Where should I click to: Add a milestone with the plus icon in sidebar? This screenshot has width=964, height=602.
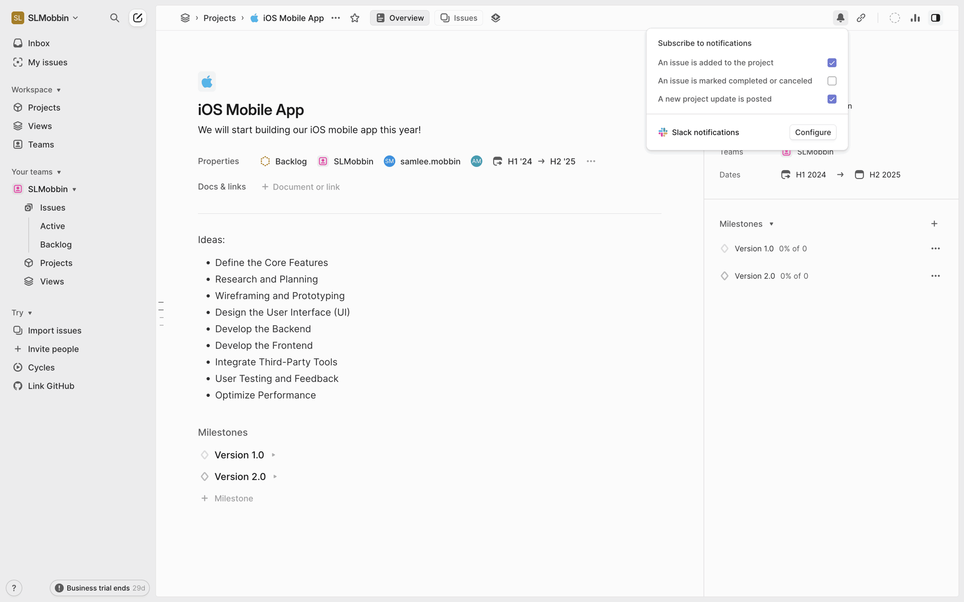click(934, 224)
